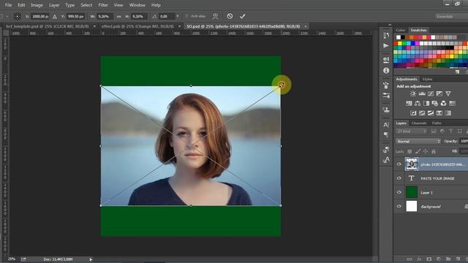Add a Posterize adjustment
This screenshot has width=468, height=263.
(x=422, y=113)
